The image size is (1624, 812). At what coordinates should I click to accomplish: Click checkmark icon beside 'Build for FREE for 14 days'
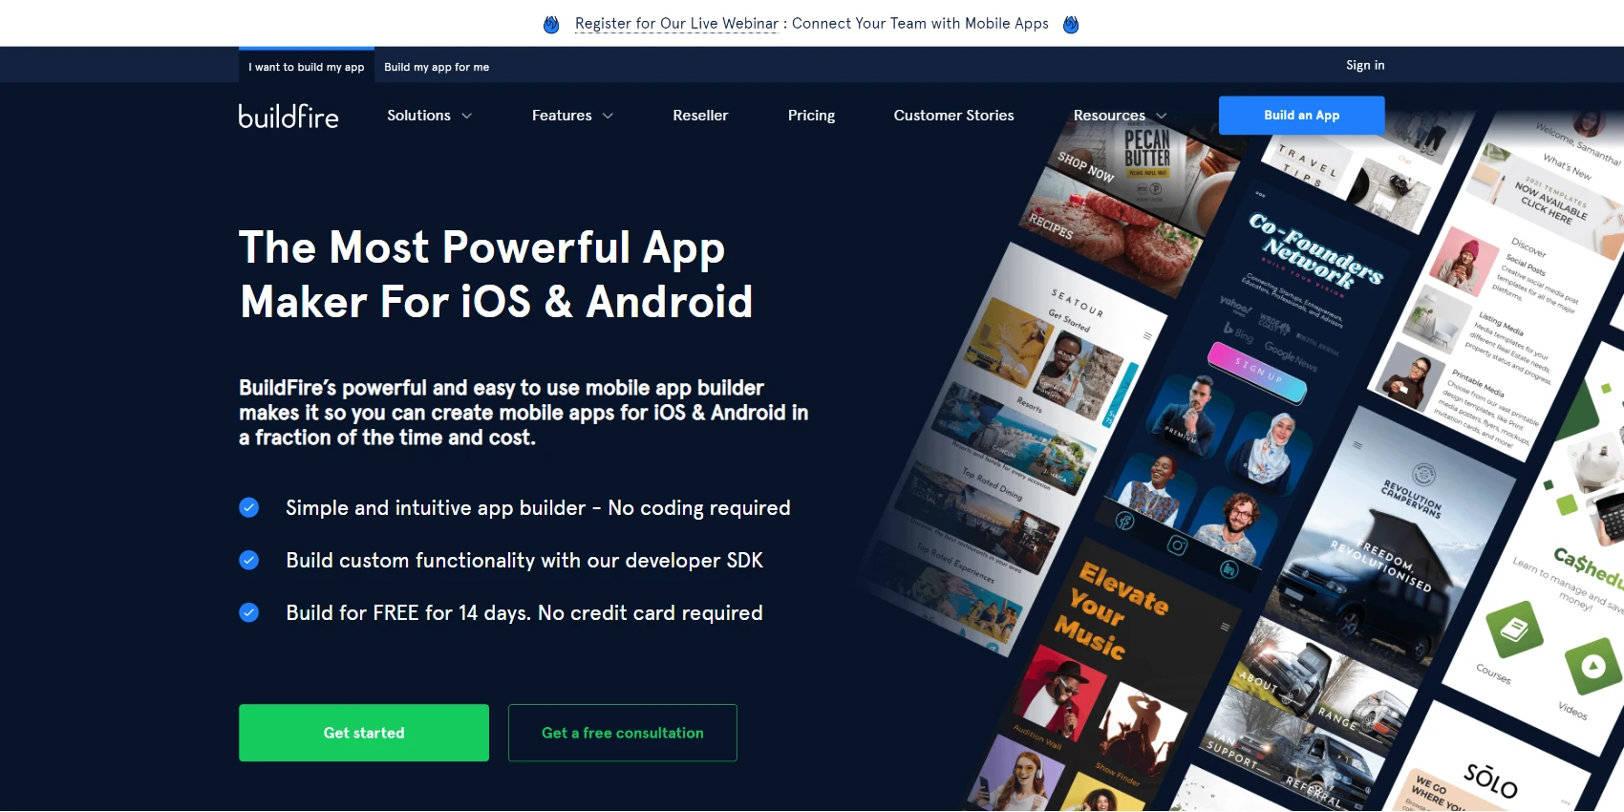(x=248, y=612)
